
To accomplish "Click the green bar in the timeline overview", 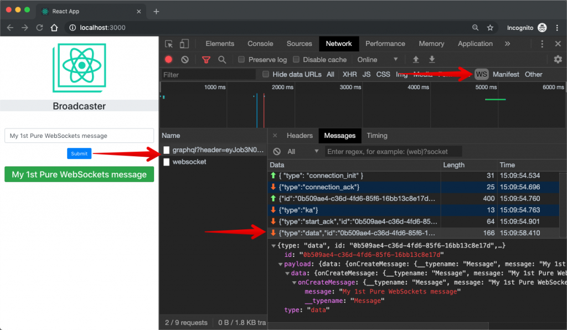I will pyautogui.click(x=495, y=100).
